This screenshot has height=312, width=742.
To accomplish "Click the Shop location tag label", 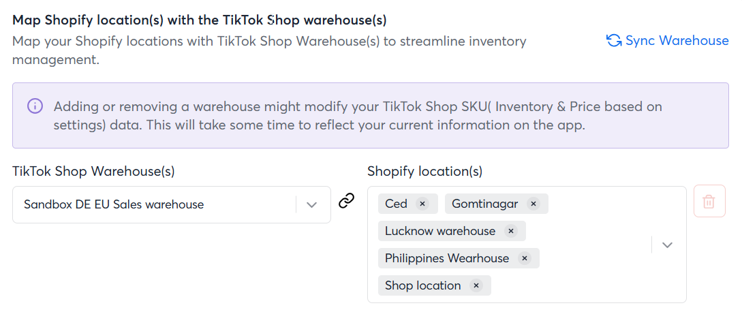I will click(x=422, y=285).
